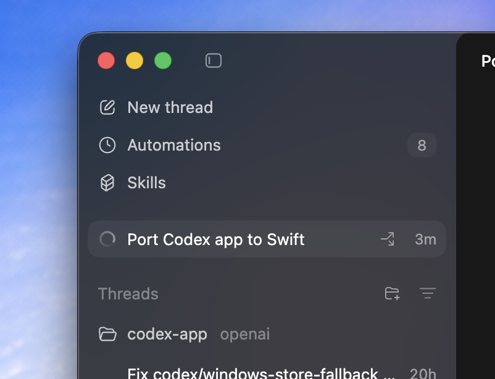Click the 20h timestamp on the Fix codex thread
This screenshot has height=379, width=495.
pos(423,373)
